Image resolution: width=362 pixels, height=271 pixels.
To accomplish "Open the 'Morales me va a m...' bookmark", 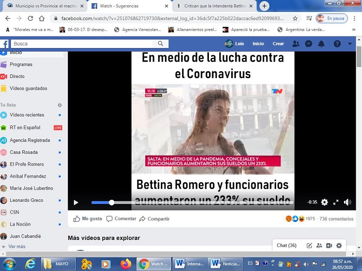I will point(30,29).
